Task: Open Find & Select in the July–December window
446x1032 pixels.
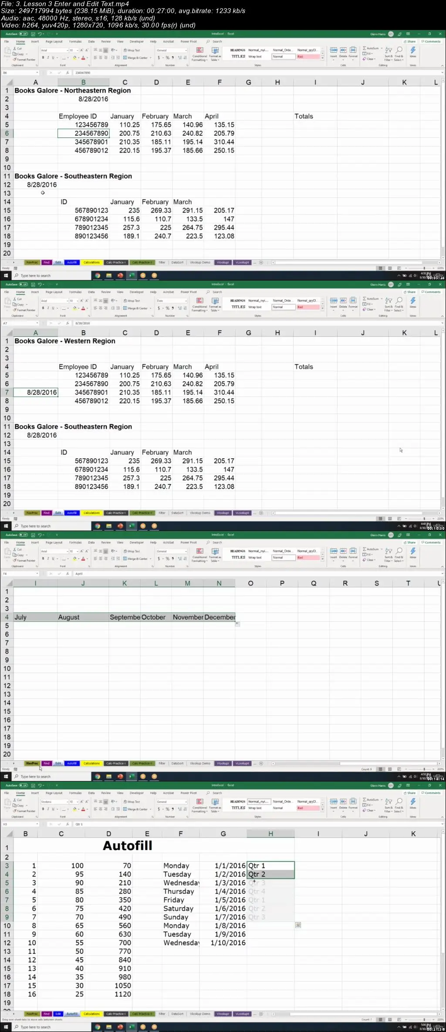Action: point(399,554)
